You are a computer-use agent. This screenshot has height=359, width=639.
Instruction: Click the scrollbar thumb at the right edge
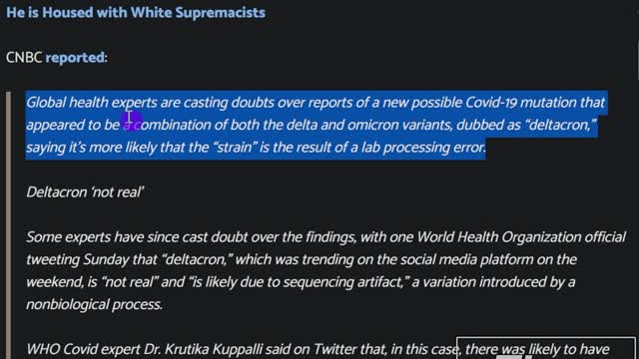pos(637,60)
